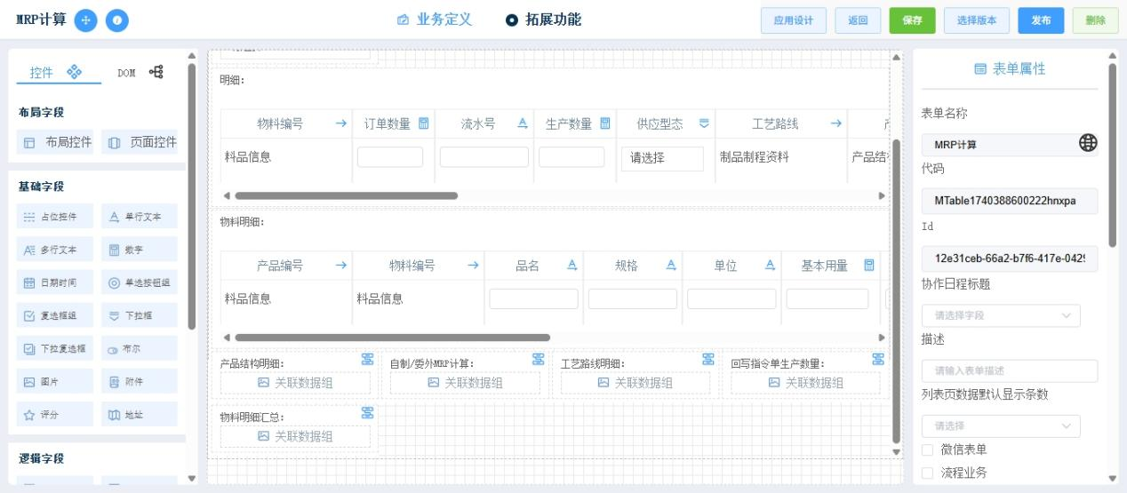Click the 制品制程资料 cell
The width and height of the screenshot is (1127, 493).
pyautogui.click(x=754, y=157)
